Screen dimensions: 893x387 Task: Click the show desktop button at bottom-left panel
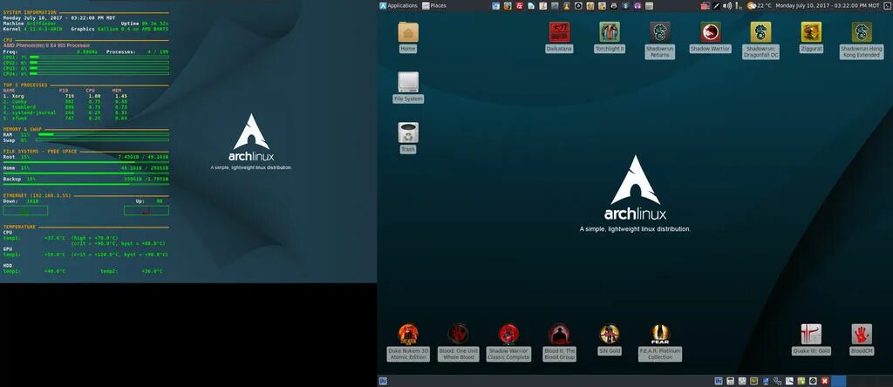click(x=383, y=381)
